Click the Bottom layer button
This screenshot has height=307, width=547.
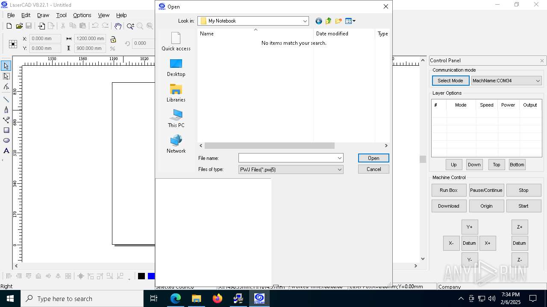pyautogui.click(x=517, y=165)
